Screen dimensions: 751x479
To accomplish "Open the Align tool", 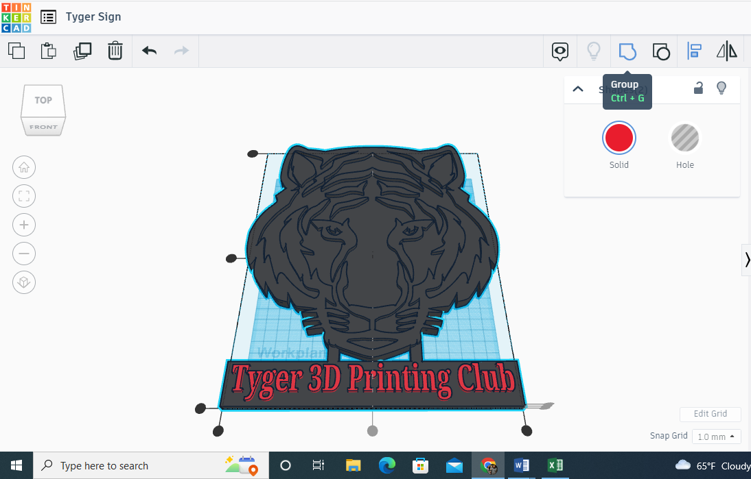I will click(x=694, y=51).
